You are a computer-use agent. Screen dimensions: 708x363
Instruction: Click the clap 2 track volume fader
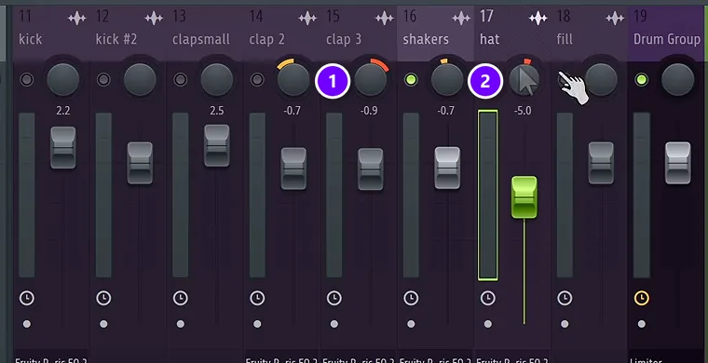click(293, 168)
